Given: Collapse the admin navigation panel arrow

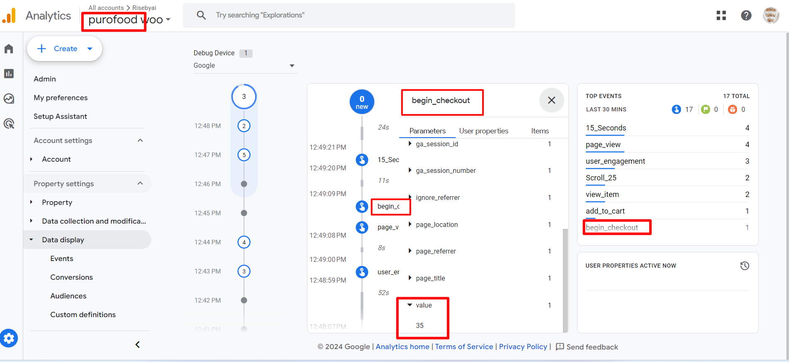Looking at the screenshot, I should (138, 345).
